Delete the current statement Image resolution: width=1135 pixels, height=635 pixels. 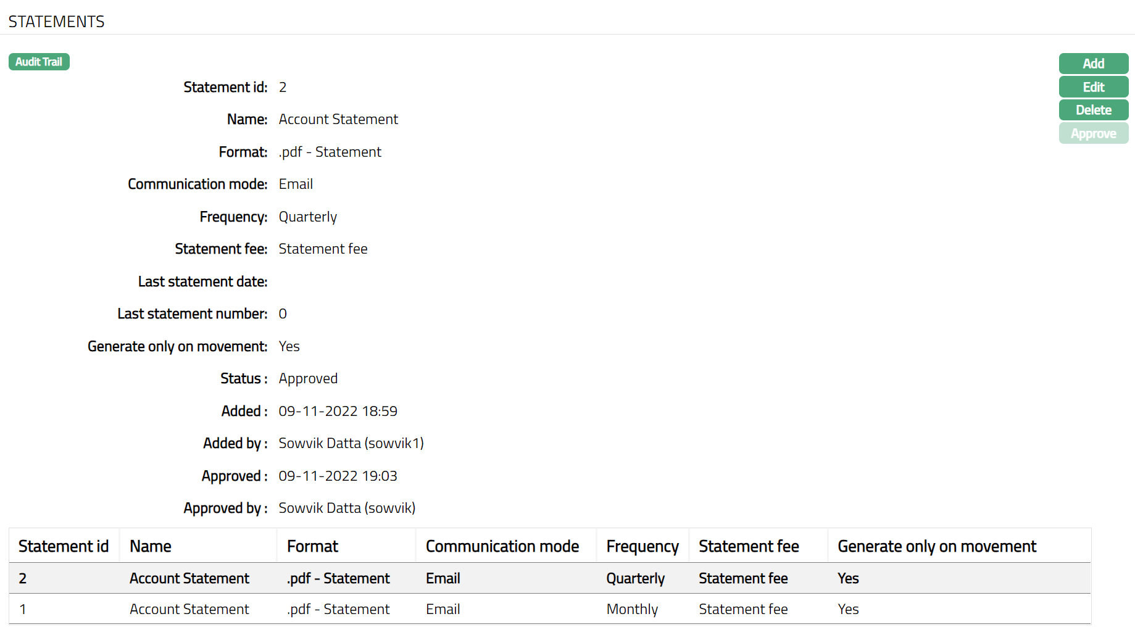click(x=1093, y=110)
